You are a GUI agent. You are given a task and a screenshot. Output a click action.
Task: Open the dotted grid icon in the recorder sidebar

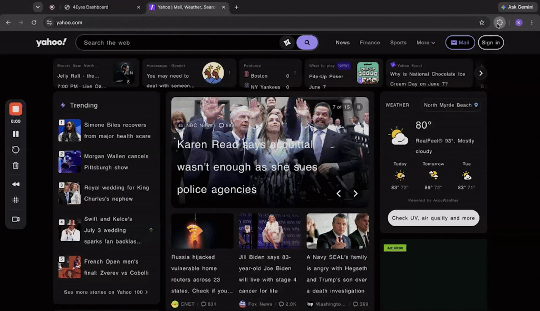[x=16, y=200]
